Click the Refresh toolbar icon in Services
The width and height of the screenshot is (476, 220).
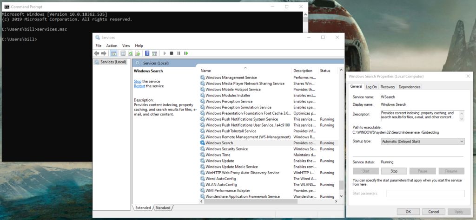point(130,53)
